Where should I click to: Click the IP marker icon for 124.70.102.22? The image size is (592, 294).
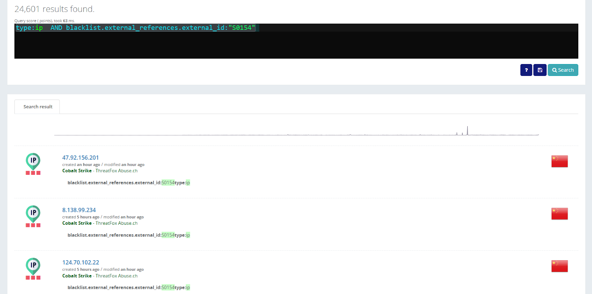click(x=33, y=265)
